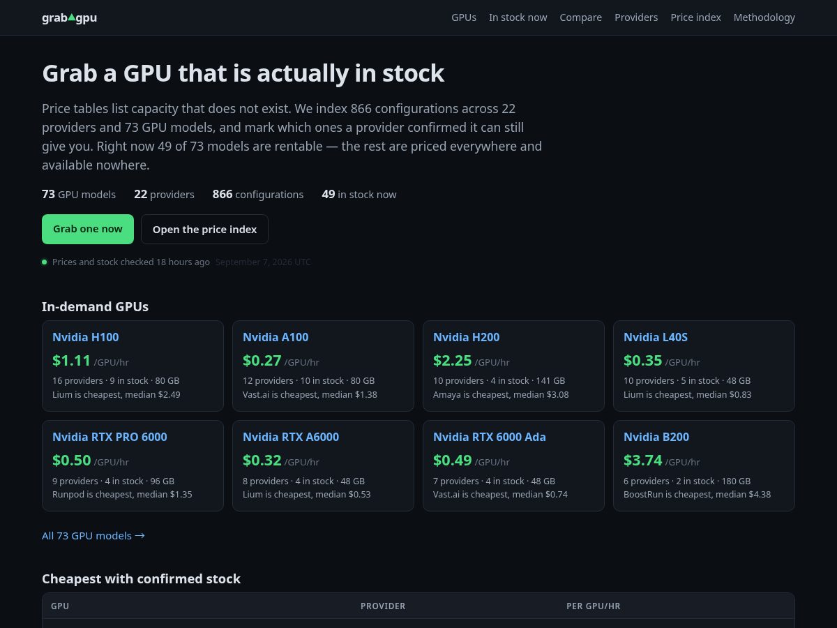Click 12 providers · 10 in stock line
Viewport: 837px width, 628px height.
(x=308, y=380)
